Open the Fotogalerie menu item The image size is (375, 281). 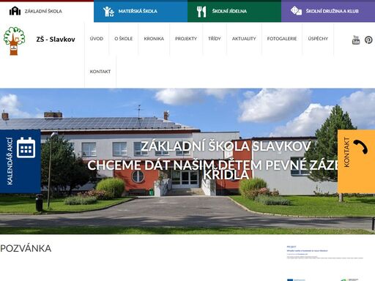282,39
